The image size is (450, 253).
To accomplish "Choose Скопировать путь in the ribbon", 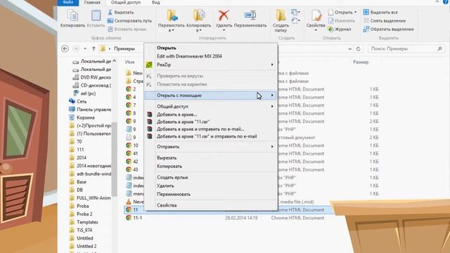I will click(129, 20).
